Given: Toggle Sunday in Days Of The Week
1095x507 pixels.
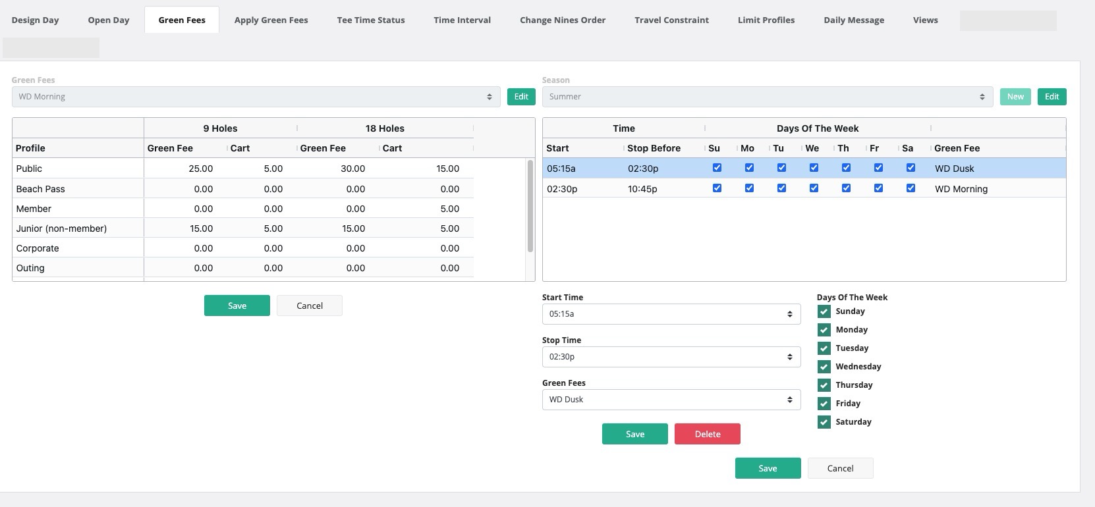Looking at the screenshot, I should pyautogui.click(x=824, y=311).
